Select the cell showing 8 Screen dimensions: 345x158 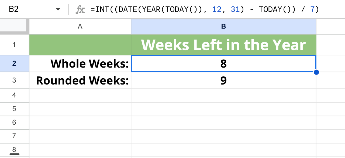click(x=223, y=64)
